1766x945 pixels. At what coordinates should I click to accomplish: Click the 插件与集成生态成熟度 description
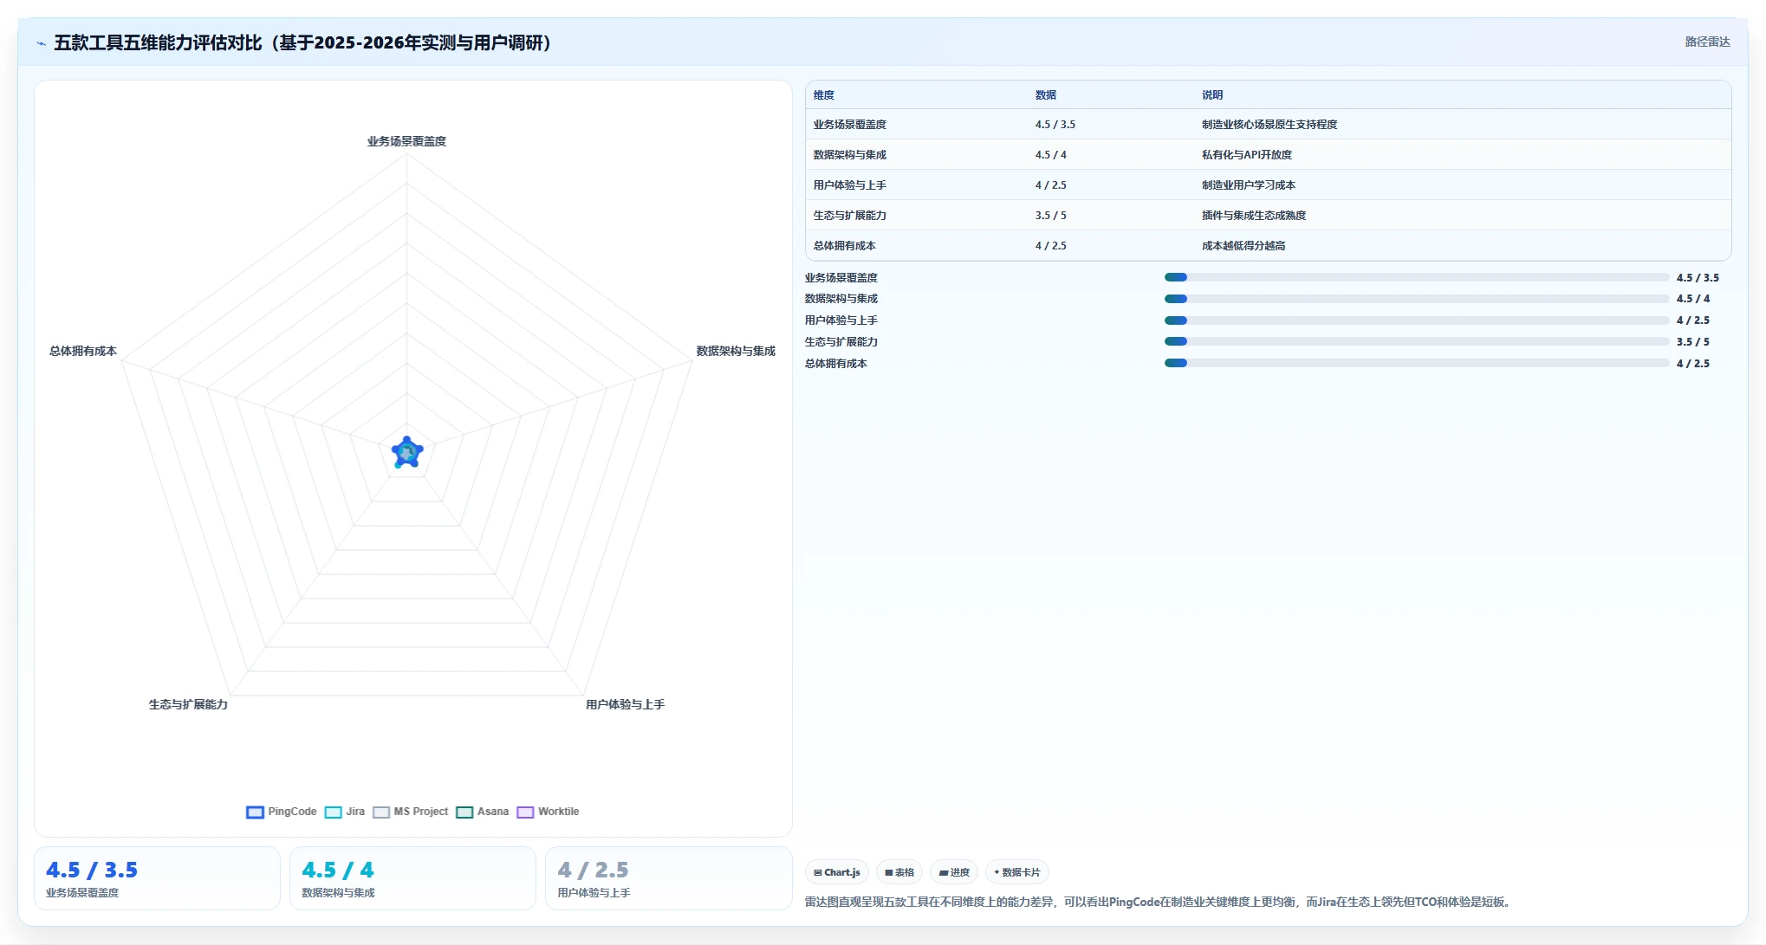coord(1254,216)
